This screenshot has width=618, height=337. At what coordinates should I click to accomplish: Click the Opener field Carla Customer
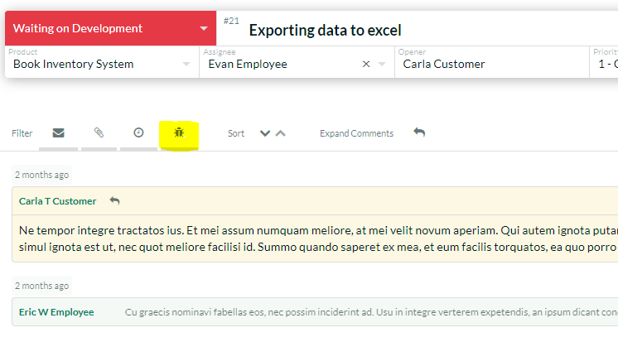coord(444,64)
